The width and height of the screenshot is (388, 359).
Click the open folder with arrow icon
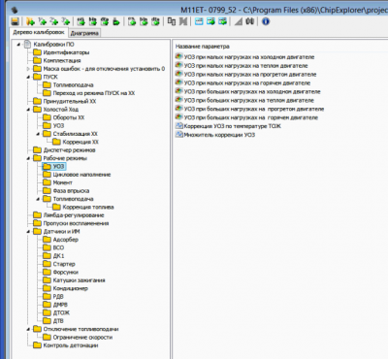[x=30, y=21]
